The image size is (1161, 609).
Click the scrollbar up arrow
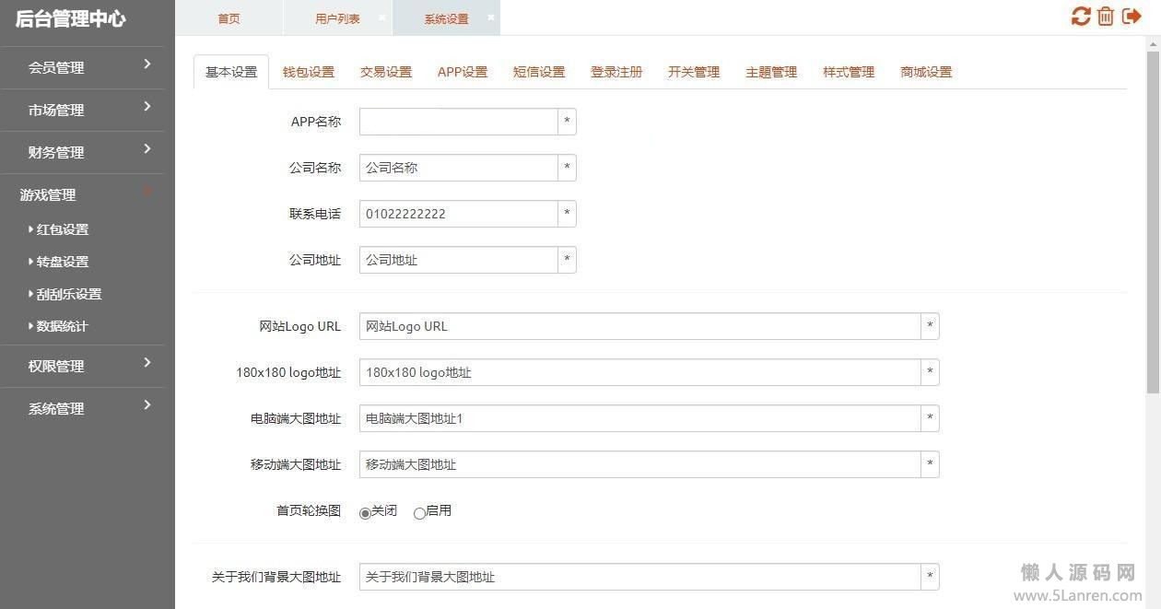click(x=1153, y=44)
